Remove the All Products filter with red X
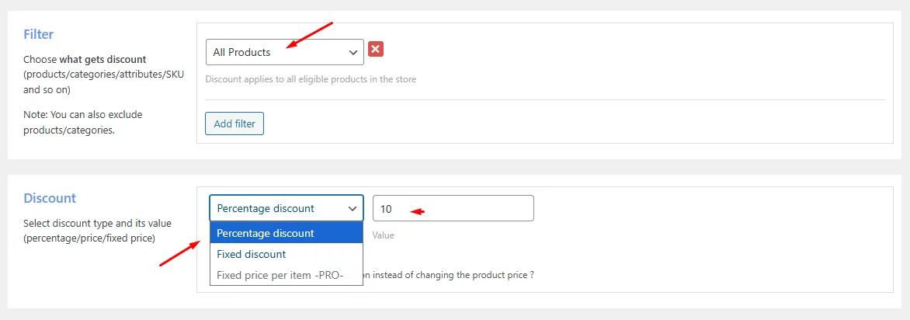The image size is (910, 320). 376,50
